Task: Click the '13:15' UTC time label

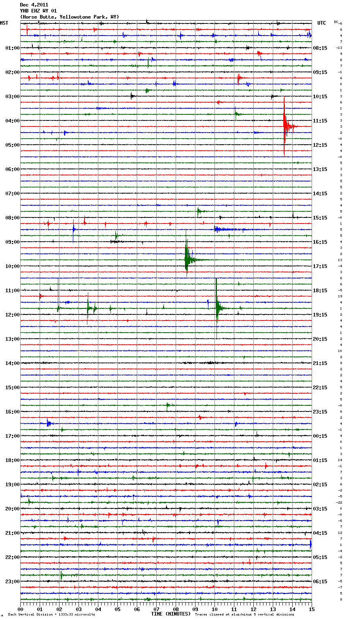Action: pos(320,169)
